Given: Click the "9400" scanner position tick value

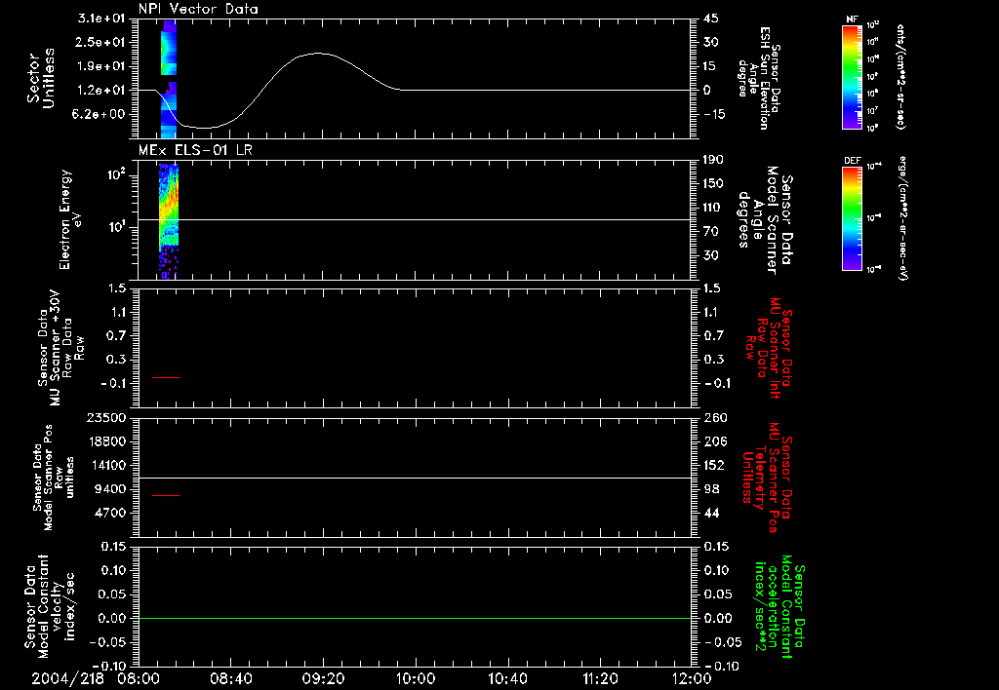Looking at the screenshot, I should click(110, 489).
